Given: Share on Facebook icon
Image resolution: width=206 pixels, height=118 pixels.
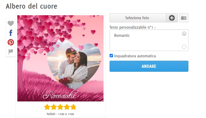Looking at the screenshot, I should pos(11,33).
